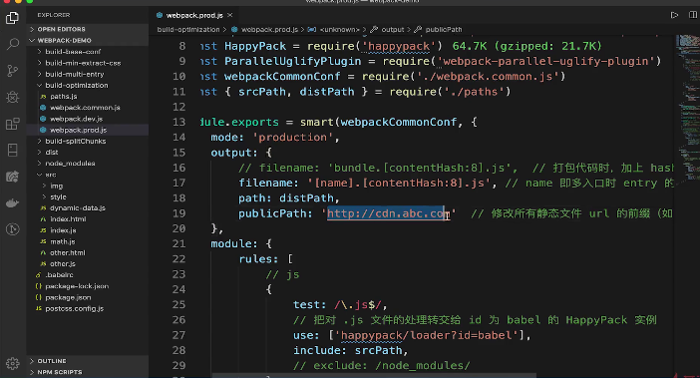Collapse the src folder
The image size is (700, 378).
(x=51, y=175)
